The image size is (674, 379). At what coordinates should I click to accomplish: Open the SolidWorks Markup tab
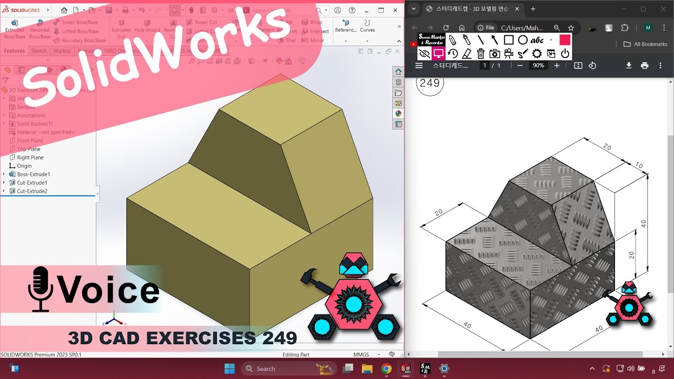[62, 51]
